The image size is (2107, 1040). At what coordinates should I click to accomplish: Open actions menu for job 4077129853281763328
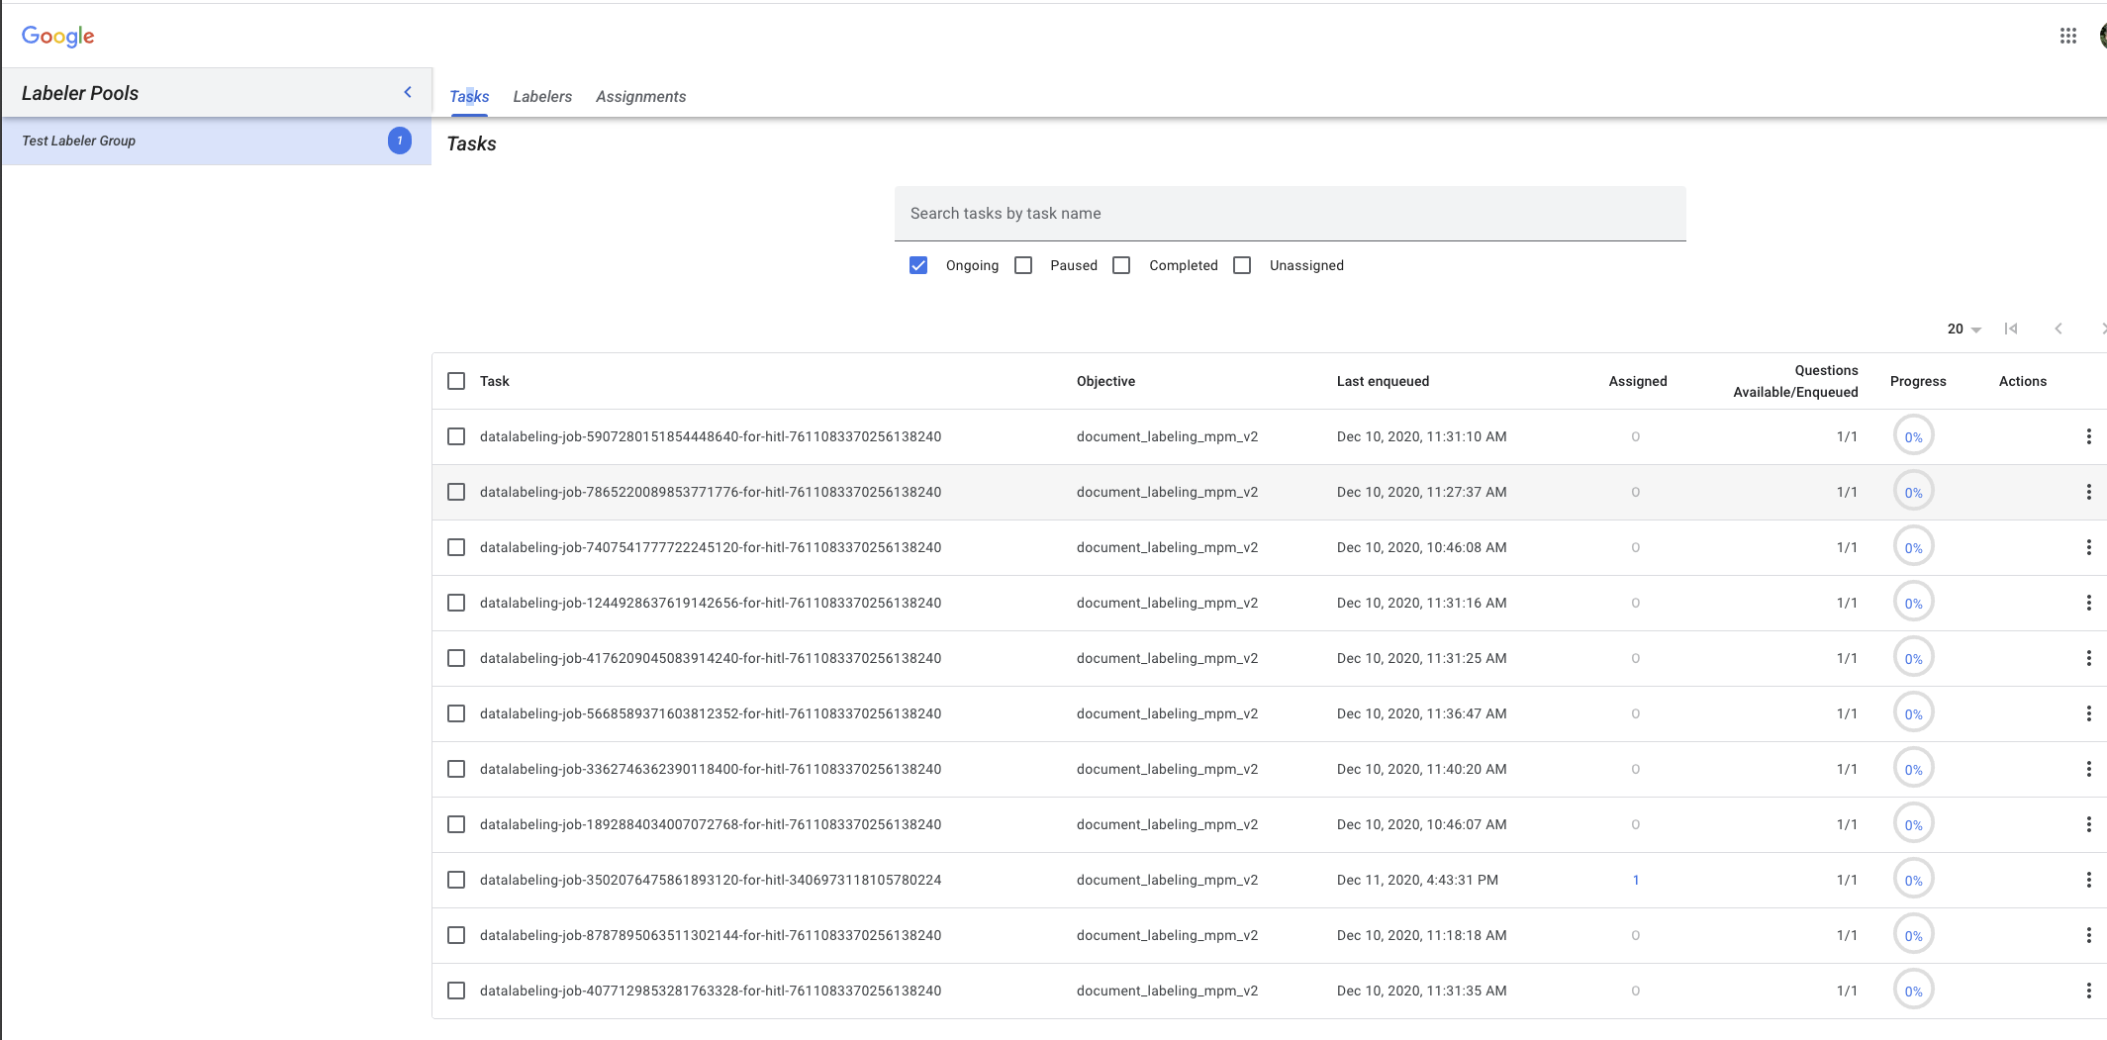pos(2088,991)
